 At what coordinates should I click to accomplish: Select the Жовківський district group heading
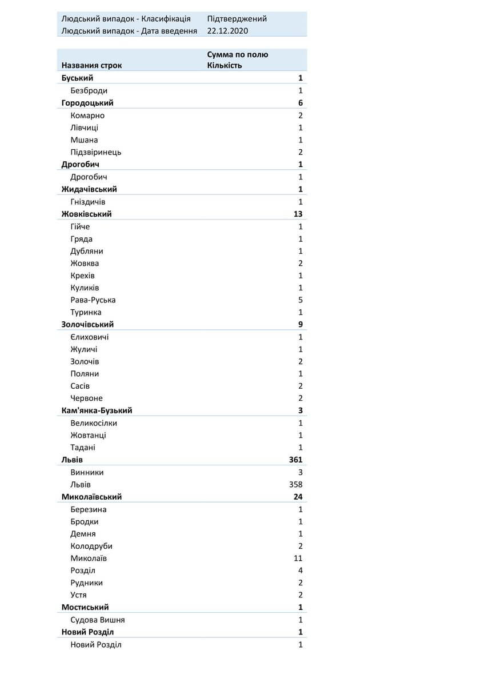87,214
